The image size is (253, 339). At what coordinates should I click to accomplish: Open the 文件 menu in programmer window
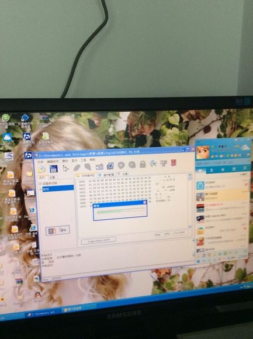click(40, 162)
